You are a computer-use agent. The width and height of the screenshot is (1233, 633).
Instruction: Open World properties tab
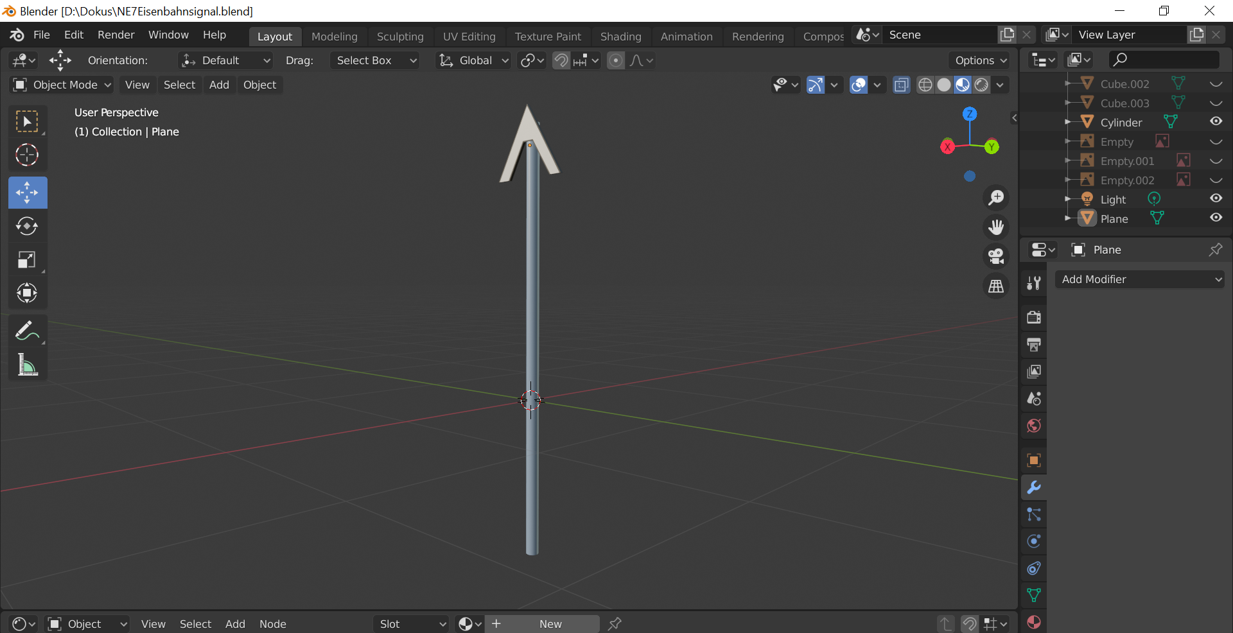(1034, 426)
